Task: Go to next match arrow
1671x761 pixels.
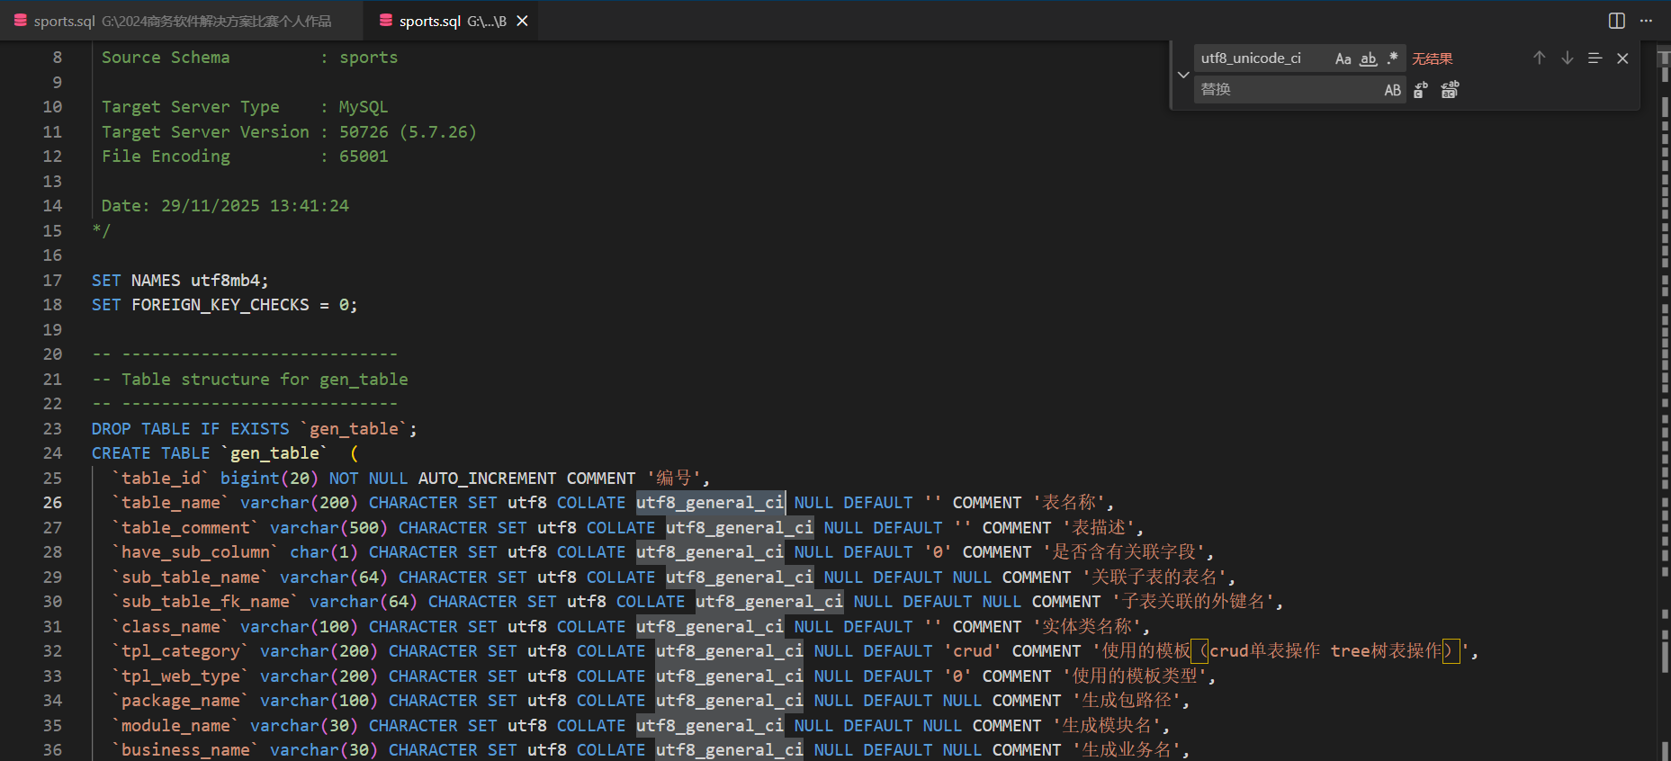Action: point(1568,58)
